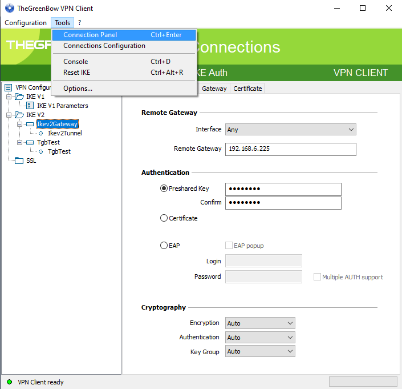Image resolution: width=402 pixels, height=389 pixels.
Task: Select Preshared Key authentication
Action: (164, 189)
